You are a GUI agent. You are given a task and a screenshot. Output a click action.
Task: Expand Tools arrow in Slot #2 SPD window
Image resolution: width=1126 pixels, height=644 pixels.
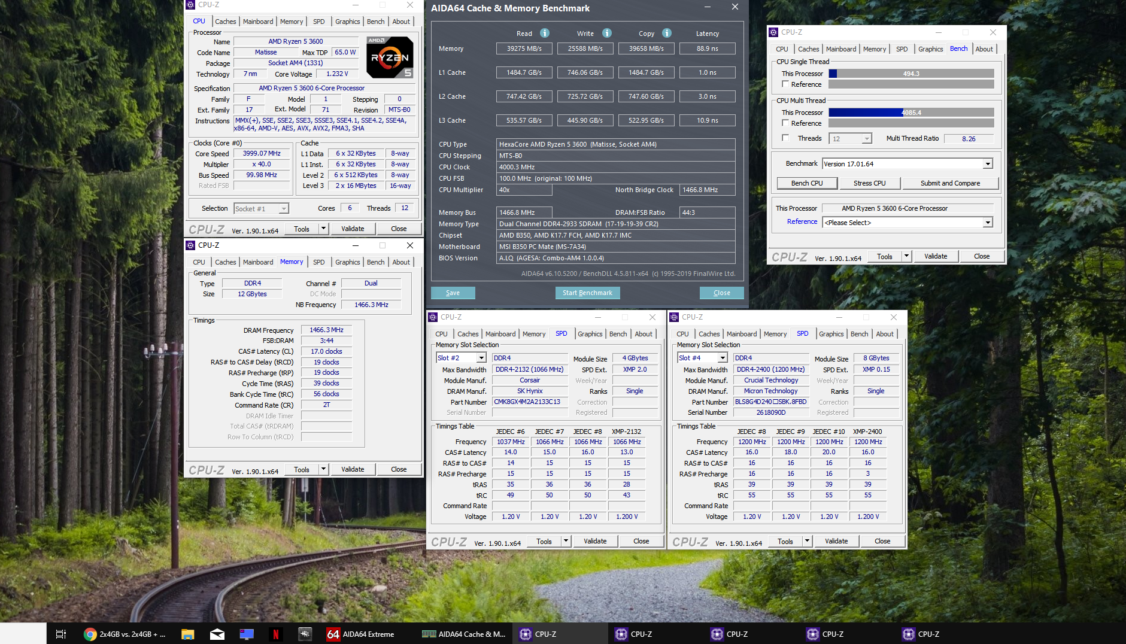point(566,541)
